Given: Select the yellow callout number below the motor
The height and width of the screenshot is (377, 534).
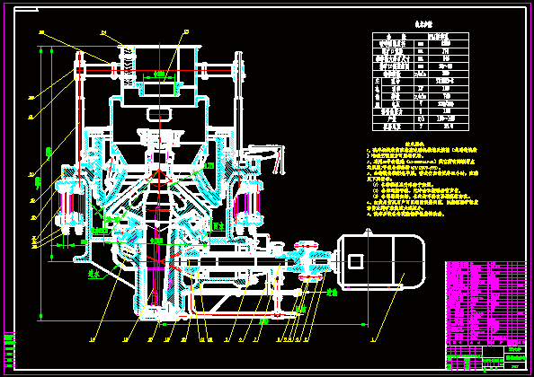Looking at the screenshot, I should coord(373,339).
